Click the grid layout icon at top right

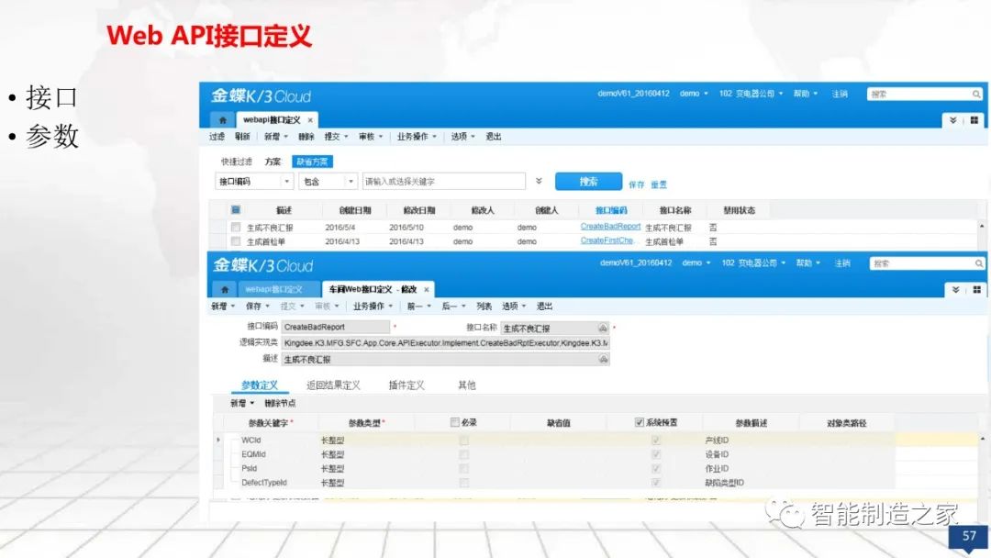pos(974,120)
